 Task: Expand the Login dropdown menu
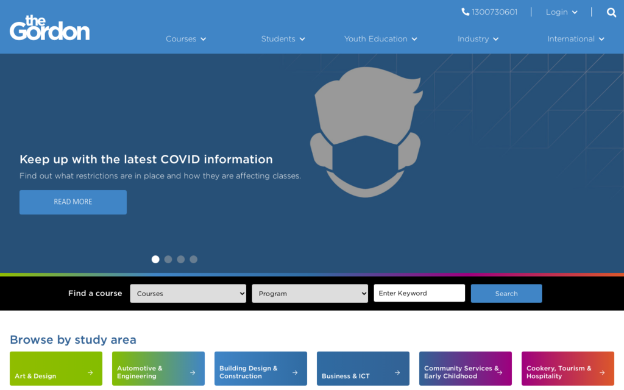561,12
